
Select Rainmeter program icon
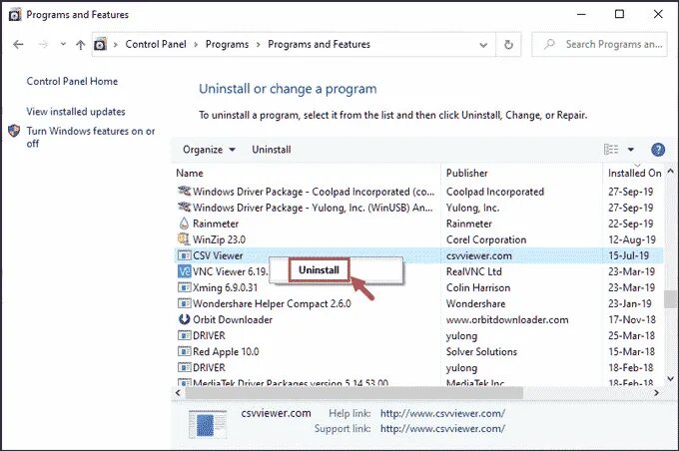click(x=184, y=224)
